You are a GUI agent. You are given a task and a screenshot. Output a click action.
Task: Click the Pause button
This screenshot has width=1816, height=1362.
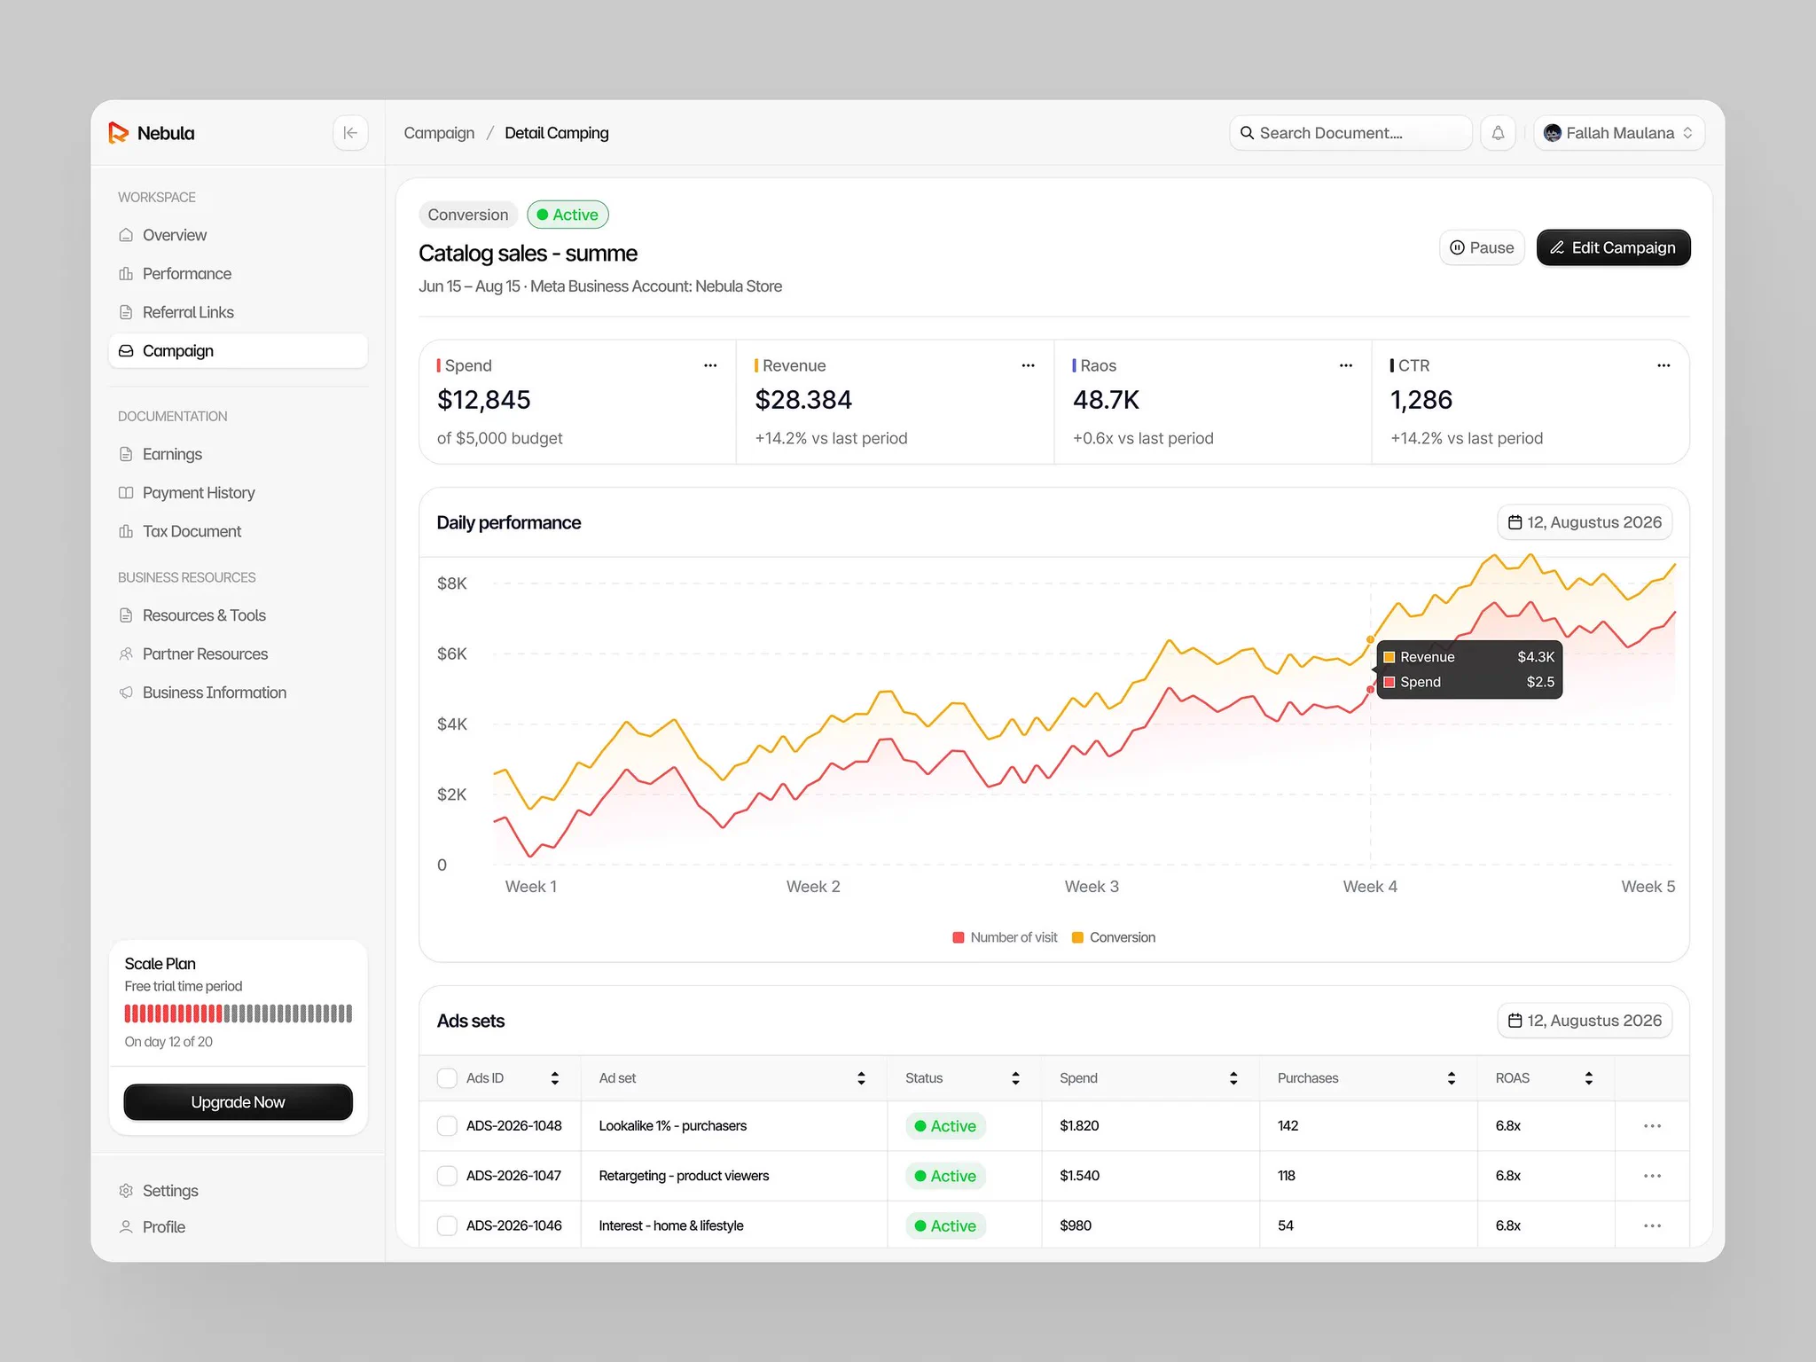pyautogui.click(x=1482, y=247)
